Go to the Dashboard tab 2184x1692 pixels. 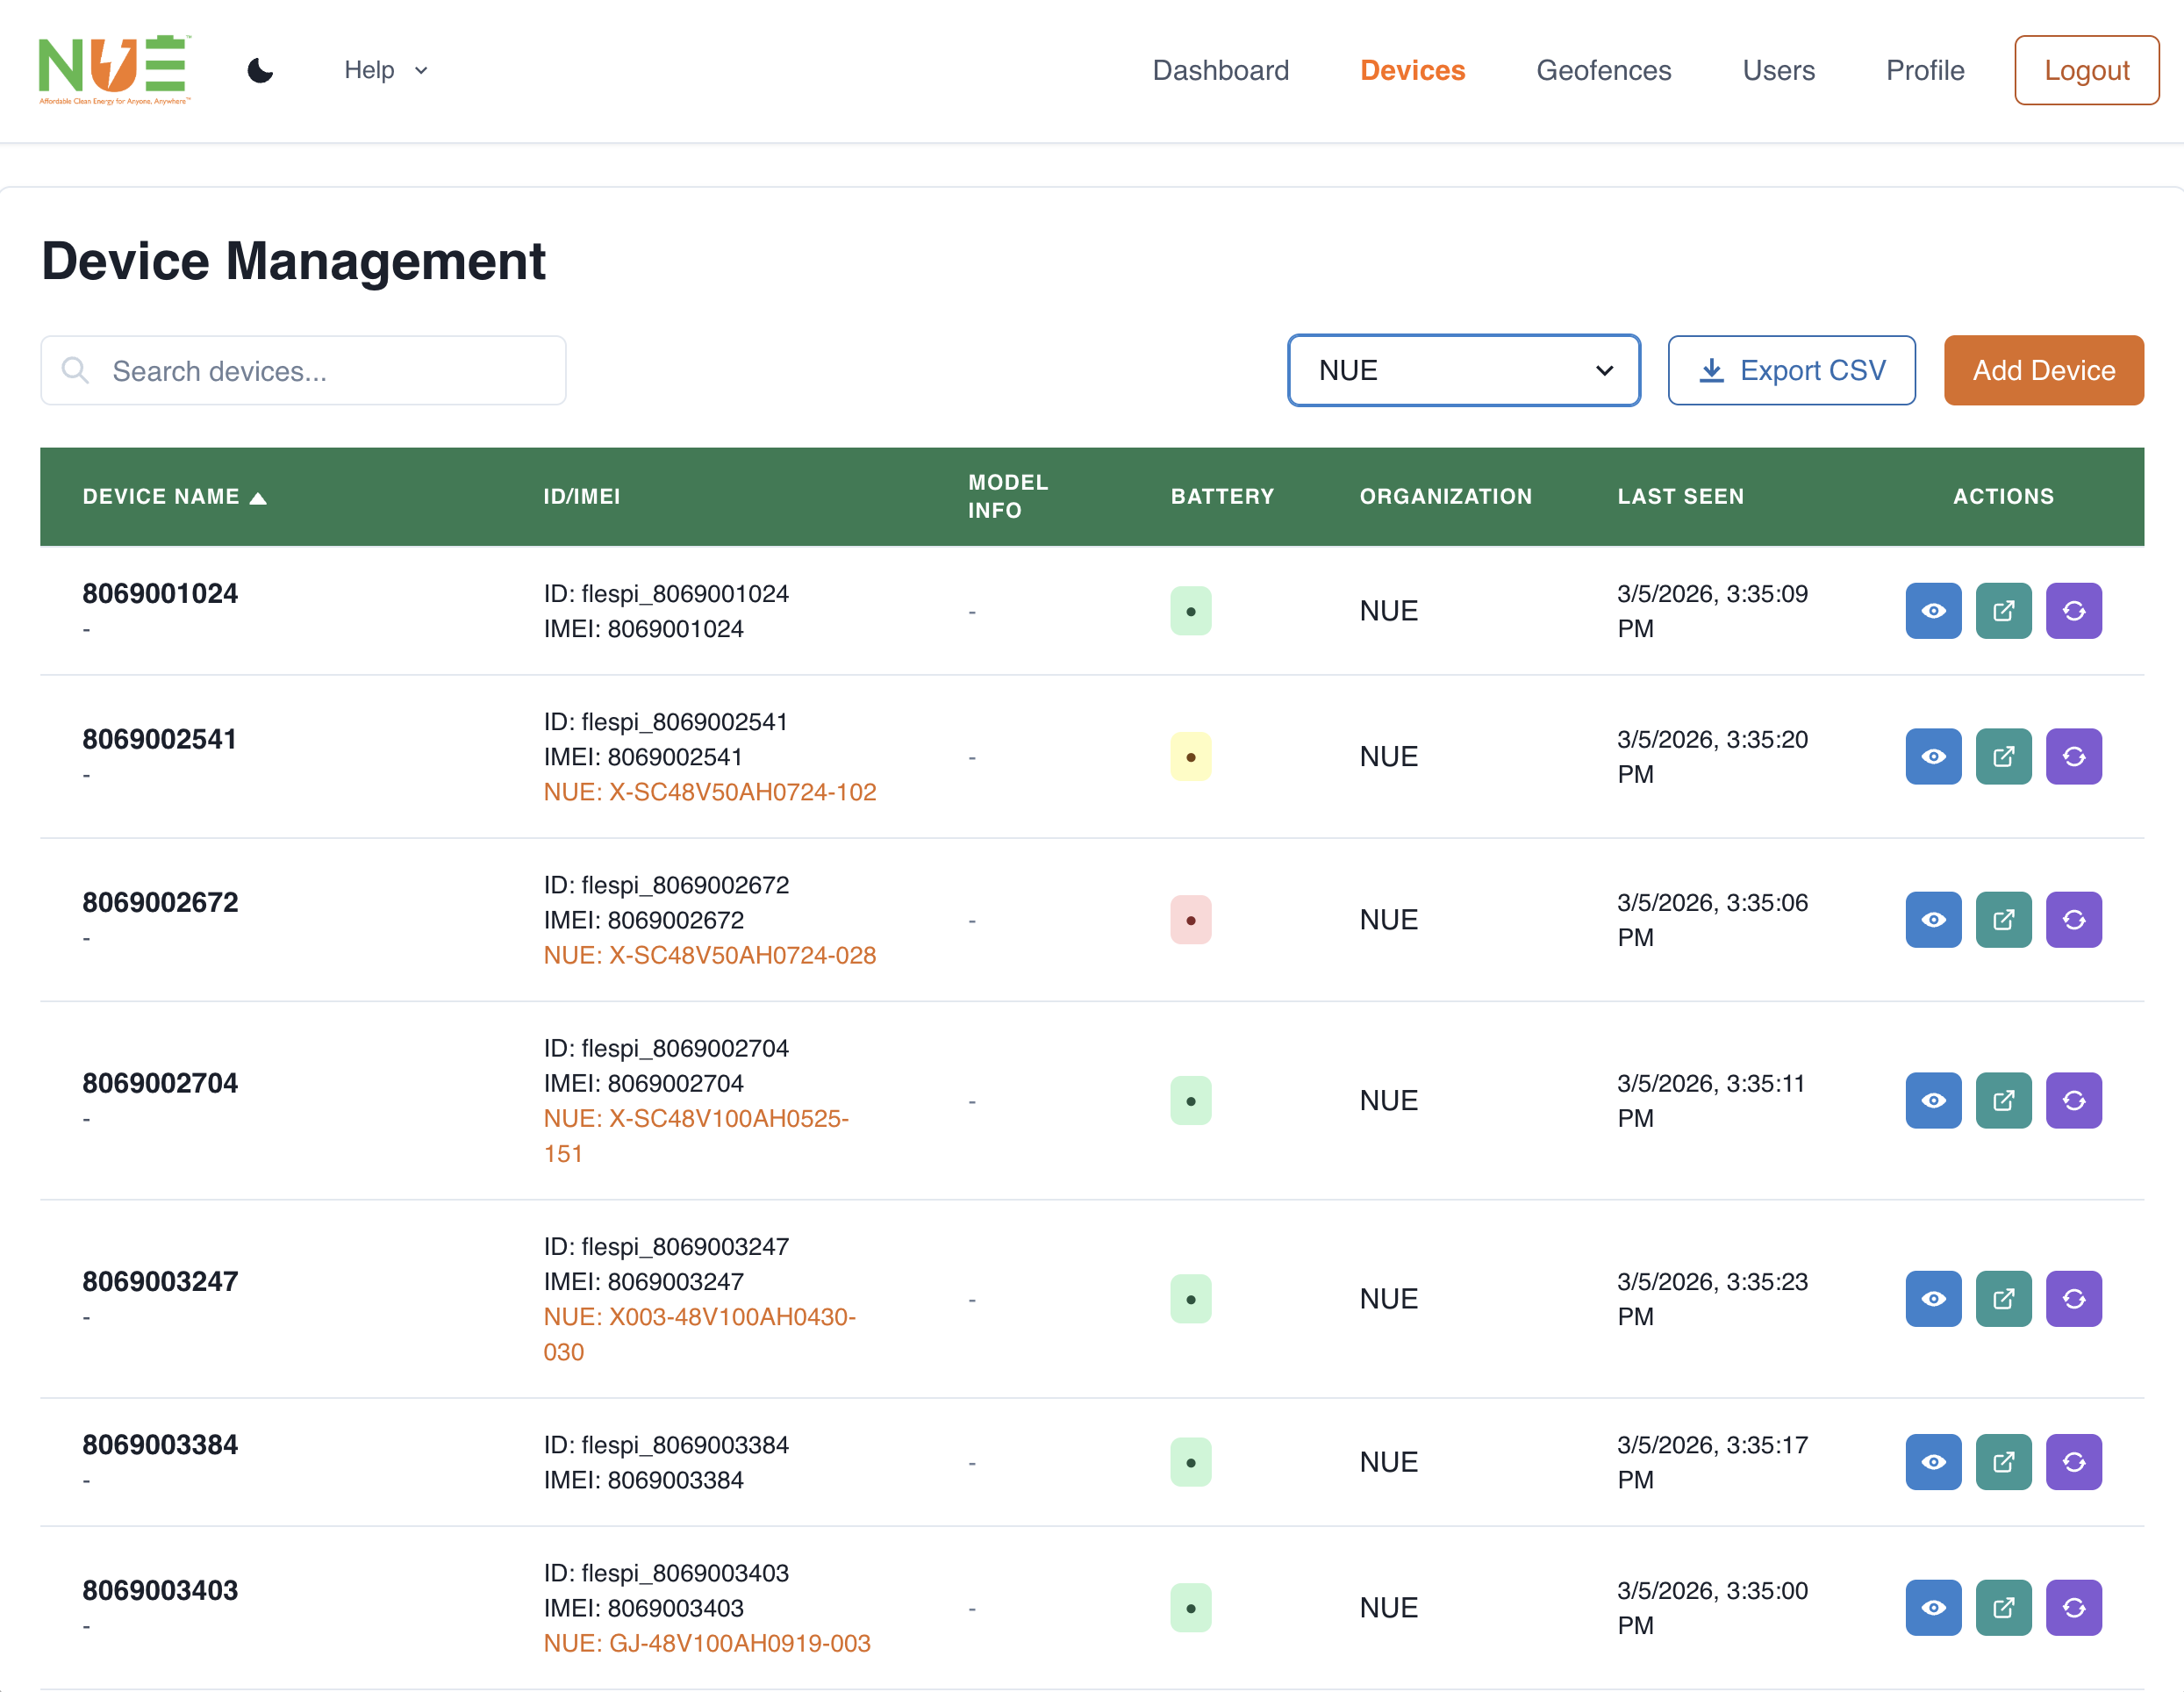click(x=1220, y=70)
